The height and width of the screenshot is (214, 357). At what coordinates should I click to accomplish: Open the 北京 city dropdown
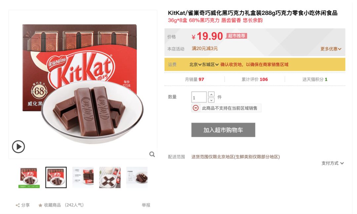(195, 64)
